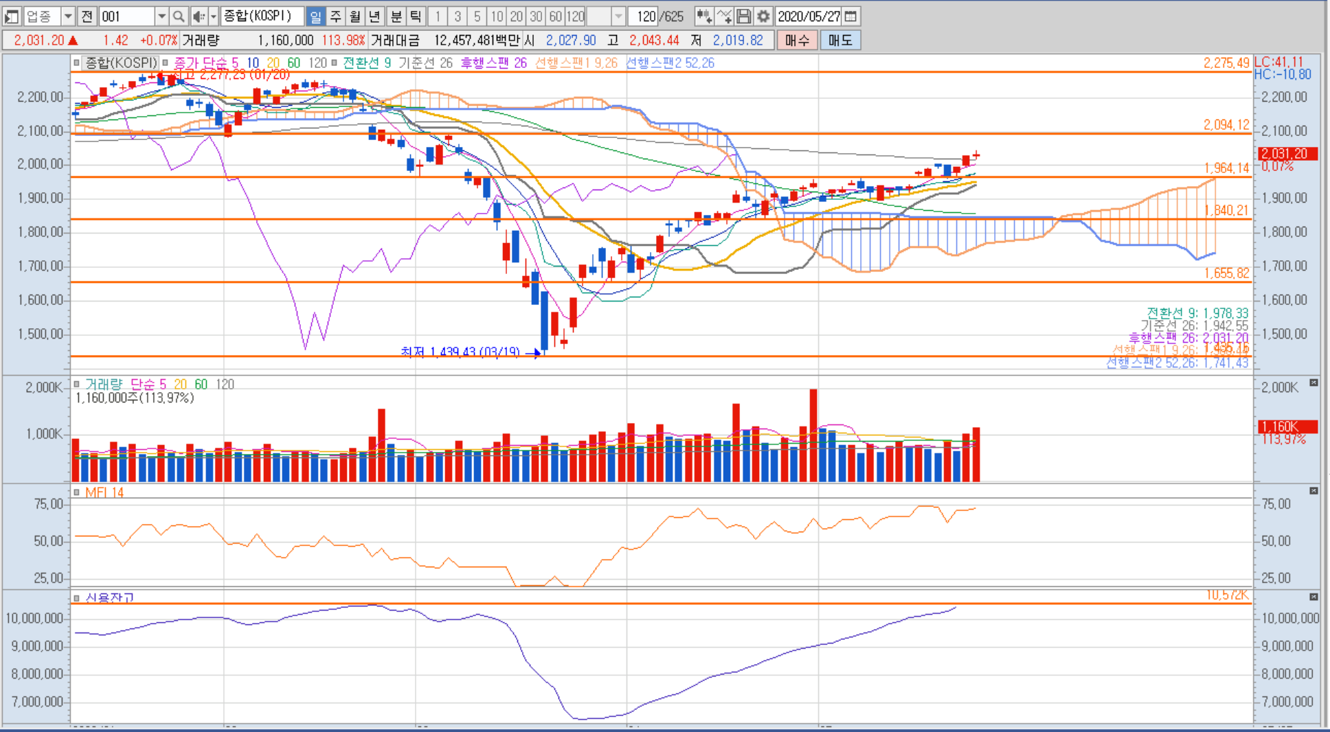Click the add candle chart tool icon
The height and width of the screenshot is (732, 1330).
tap(703, 16)
